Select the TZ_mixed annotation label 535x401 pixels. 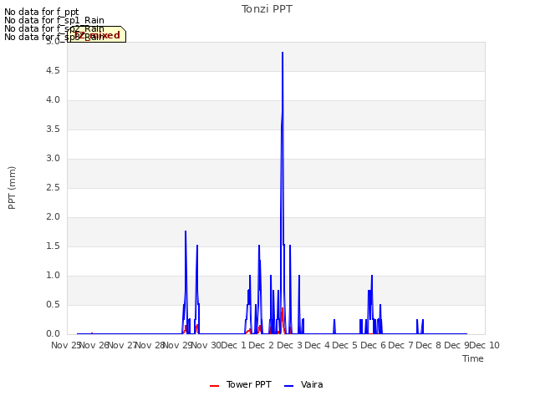[97, 35]
